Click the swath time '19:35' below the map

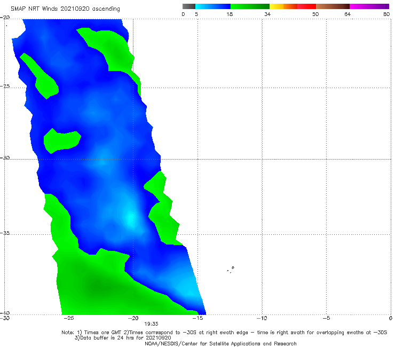click(x=151, y=324)
